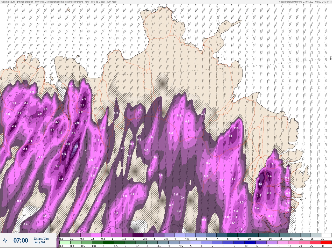Click the four-point star logo icon beside the time
Image resolution: width=332 pixels, height=248 pixels.
click(x=5, y=240)
